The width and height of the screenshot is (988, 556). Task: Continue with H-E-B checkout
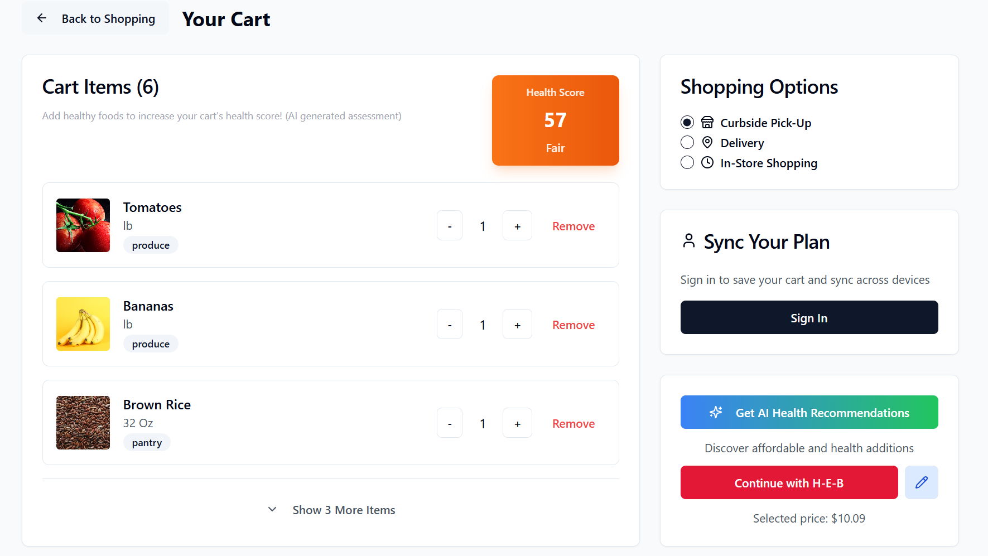pyautogui.click(x=789, y=483)
